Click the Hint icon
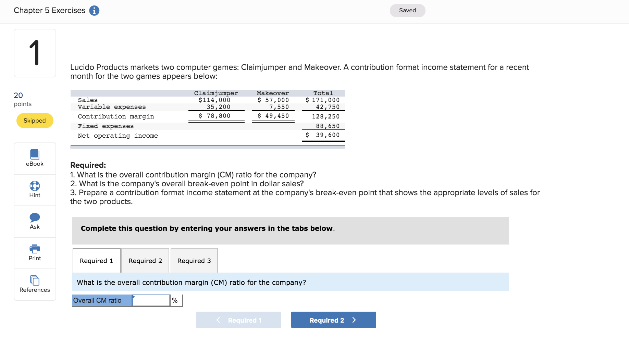The image size is (629, 350). [34, 190]
